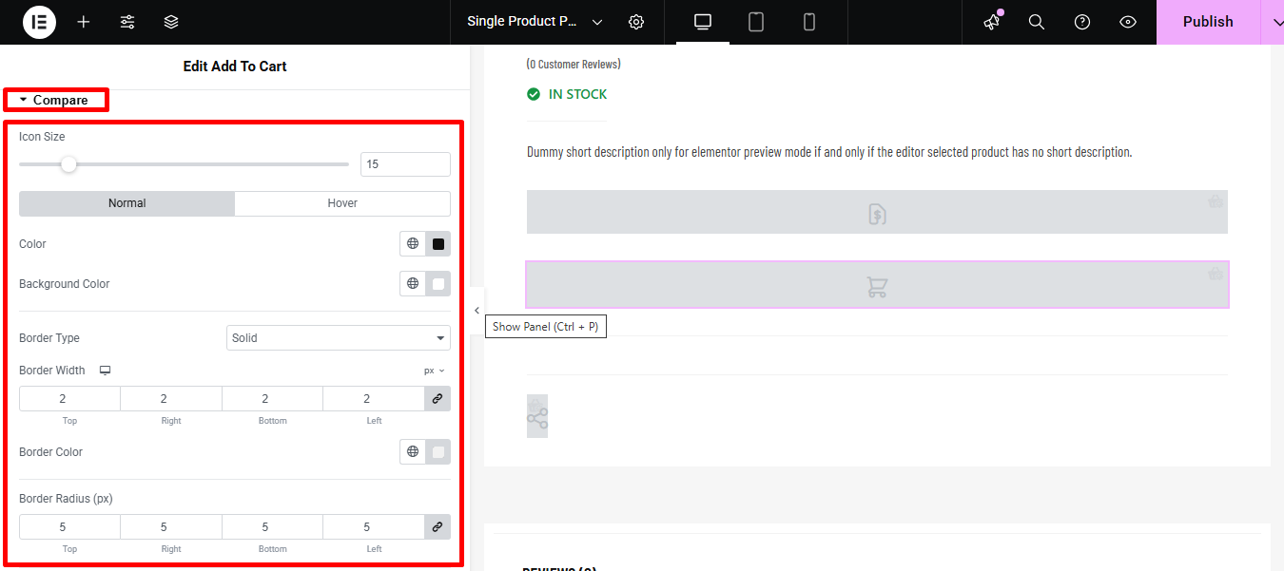Viewport: 1284px width, 571px height.
Task: Open the Help question mark icon
Action: (1082, 22)
